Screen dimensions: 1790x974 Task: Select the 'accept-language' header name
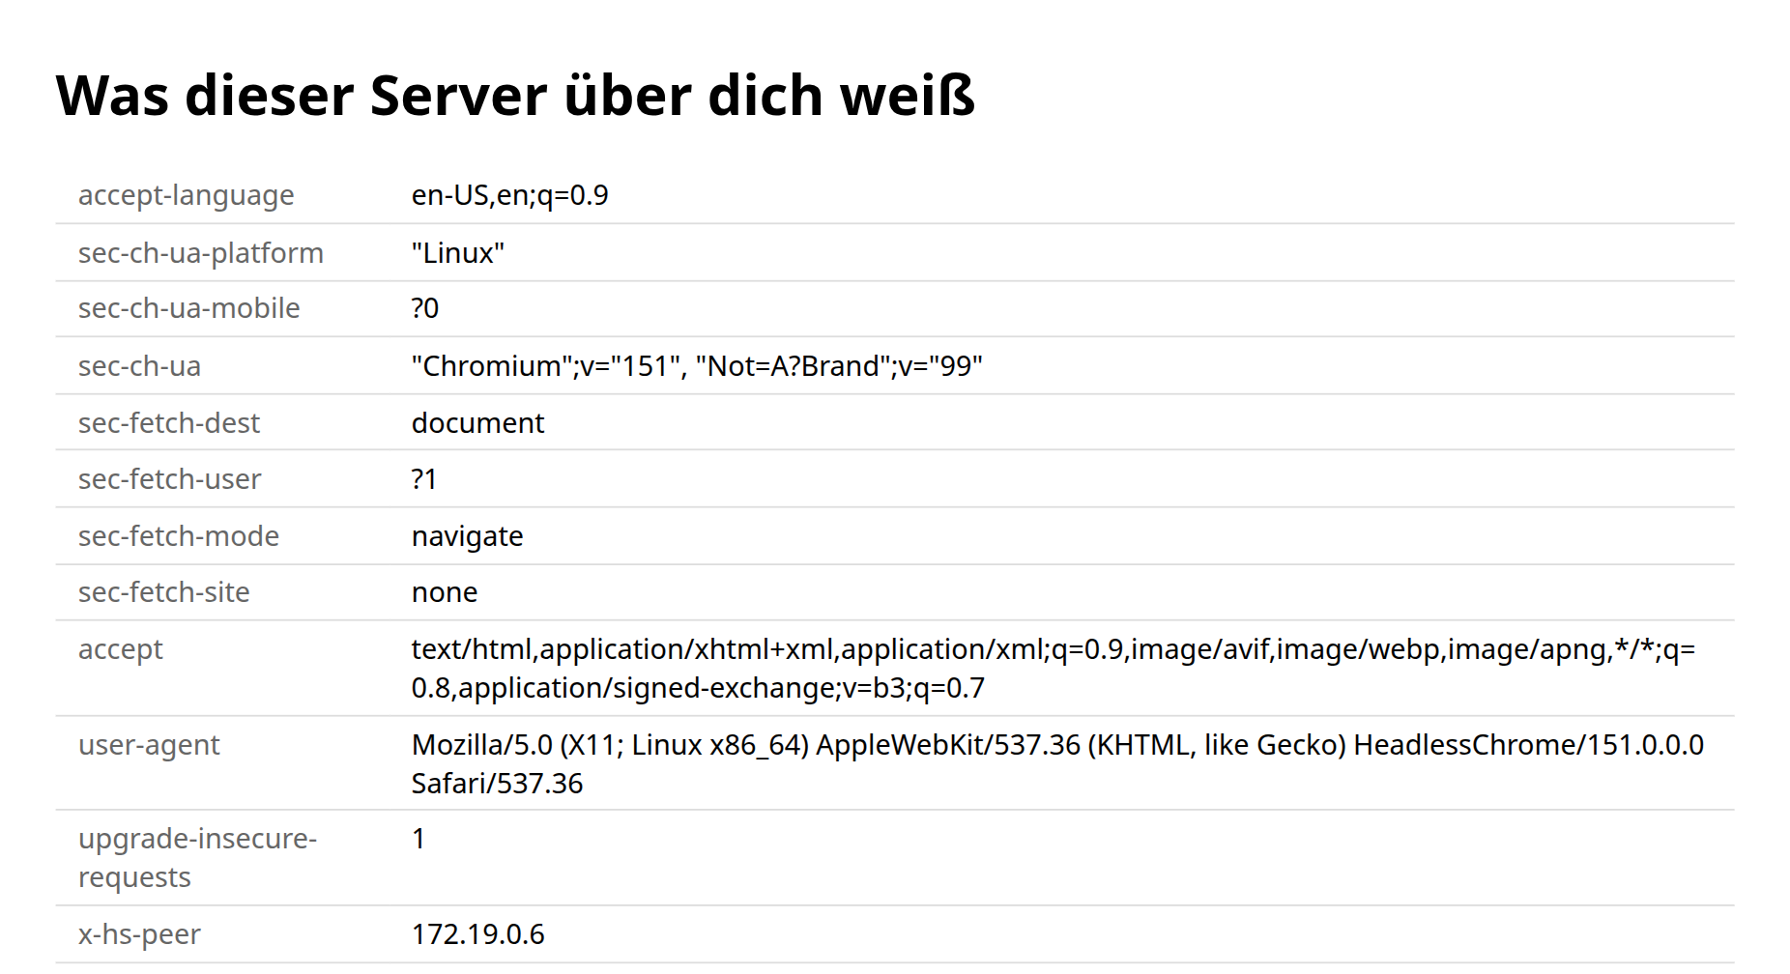point(186,195)
